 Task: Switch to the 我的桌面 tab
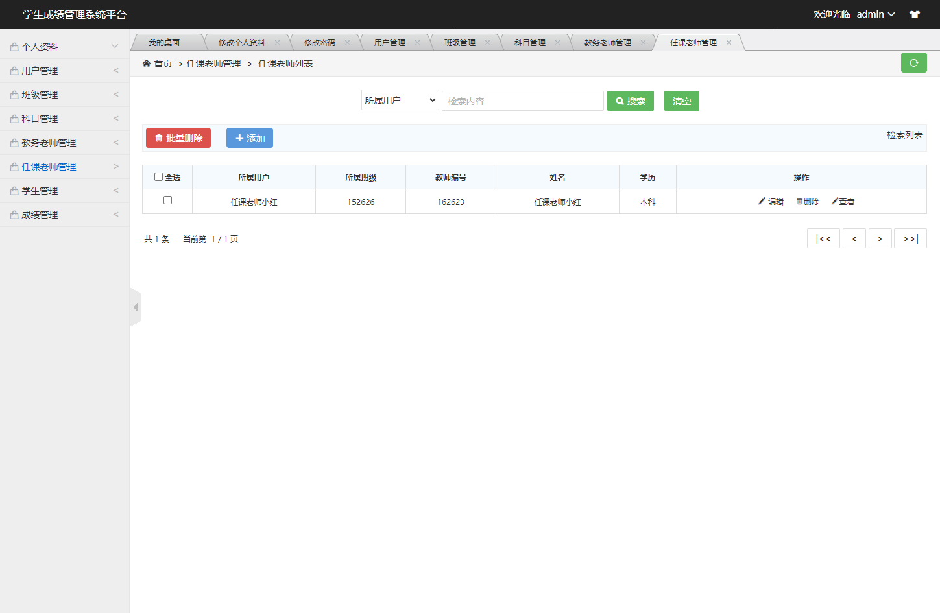(x=167, y=41)
